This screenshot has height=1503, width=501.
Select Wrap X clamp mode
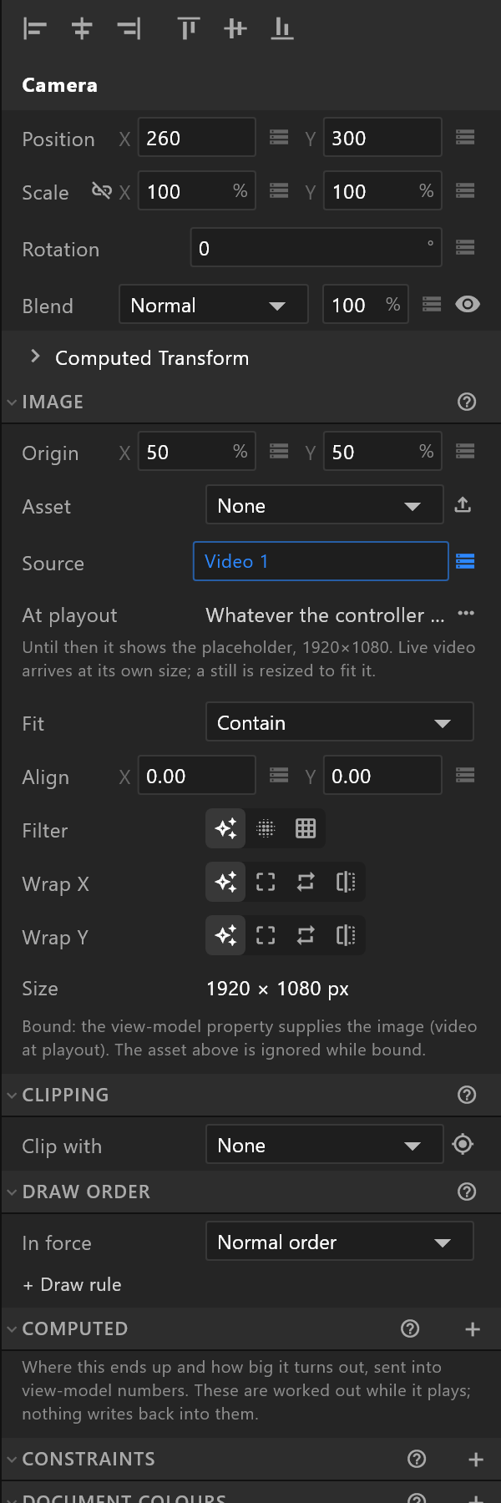(266, 882)
